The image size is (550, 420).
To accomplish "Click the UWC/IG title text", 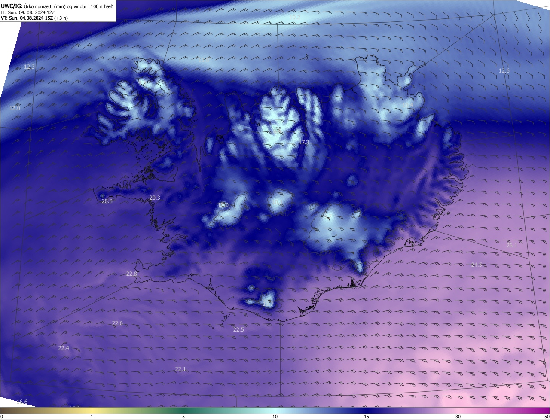I will coord(57,6).
